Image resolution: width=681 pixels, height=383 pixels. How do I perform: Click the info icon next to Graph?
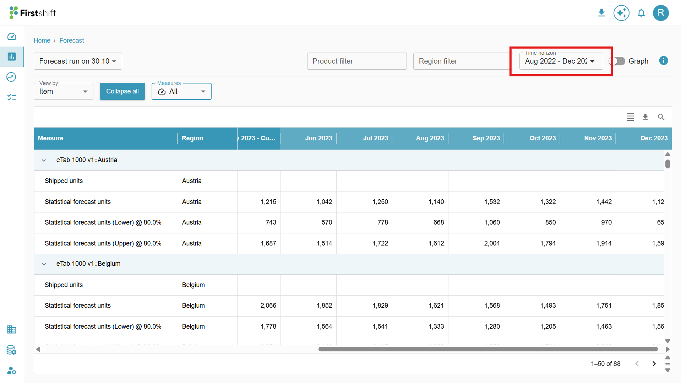click(x=663, y=61)
